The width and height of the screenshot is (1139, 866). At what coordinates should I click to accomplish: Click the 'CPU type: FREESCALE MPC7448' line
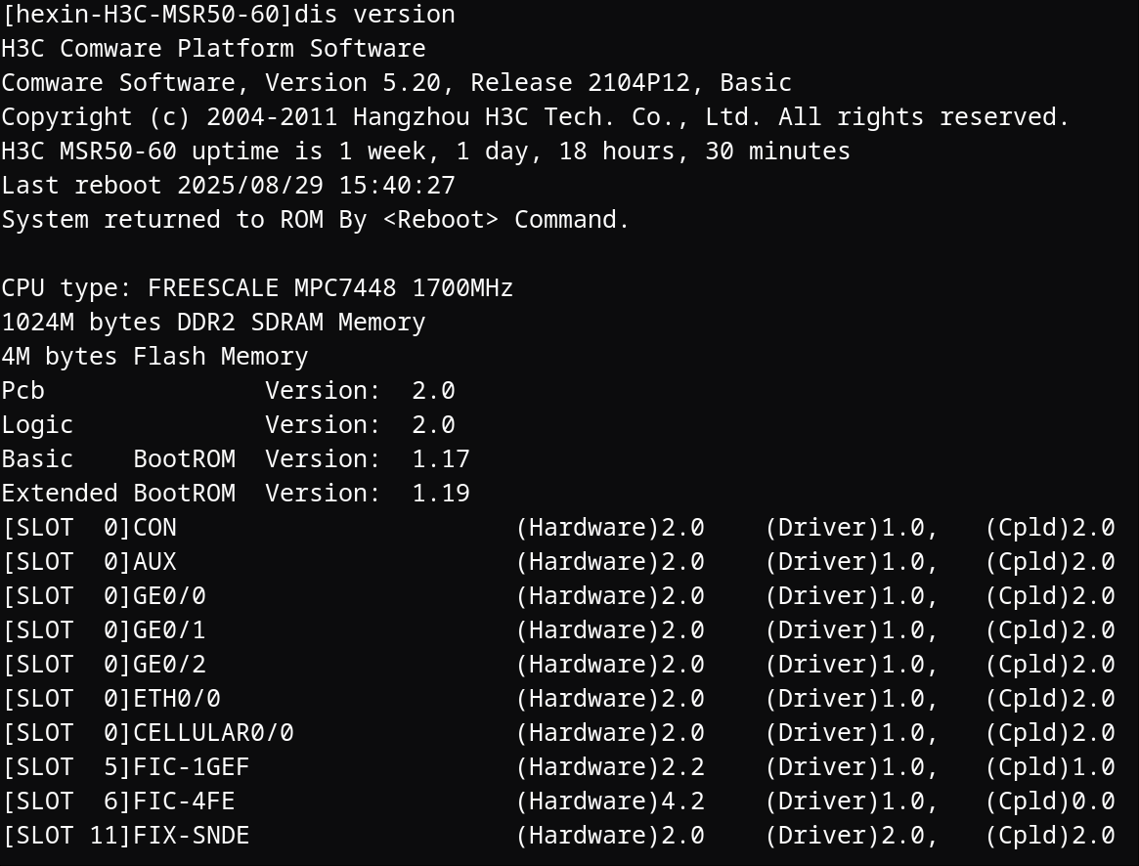257,287
